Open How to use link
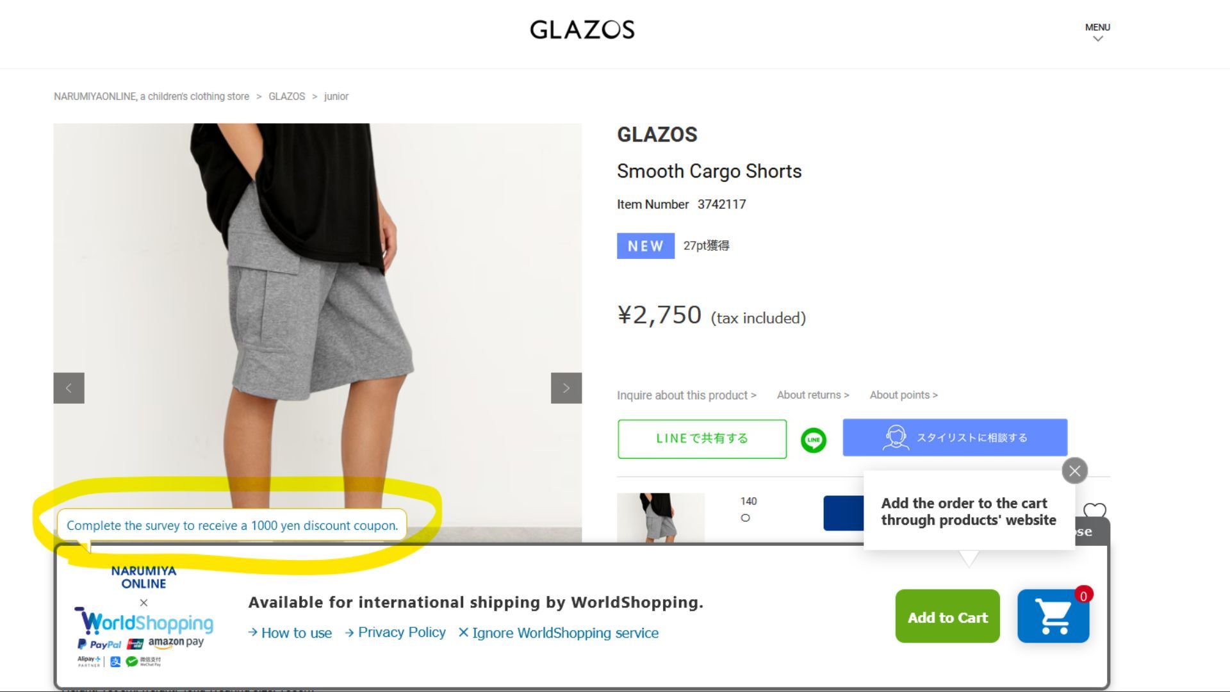This screenshot has height=692, width=1230. [290, 633]
